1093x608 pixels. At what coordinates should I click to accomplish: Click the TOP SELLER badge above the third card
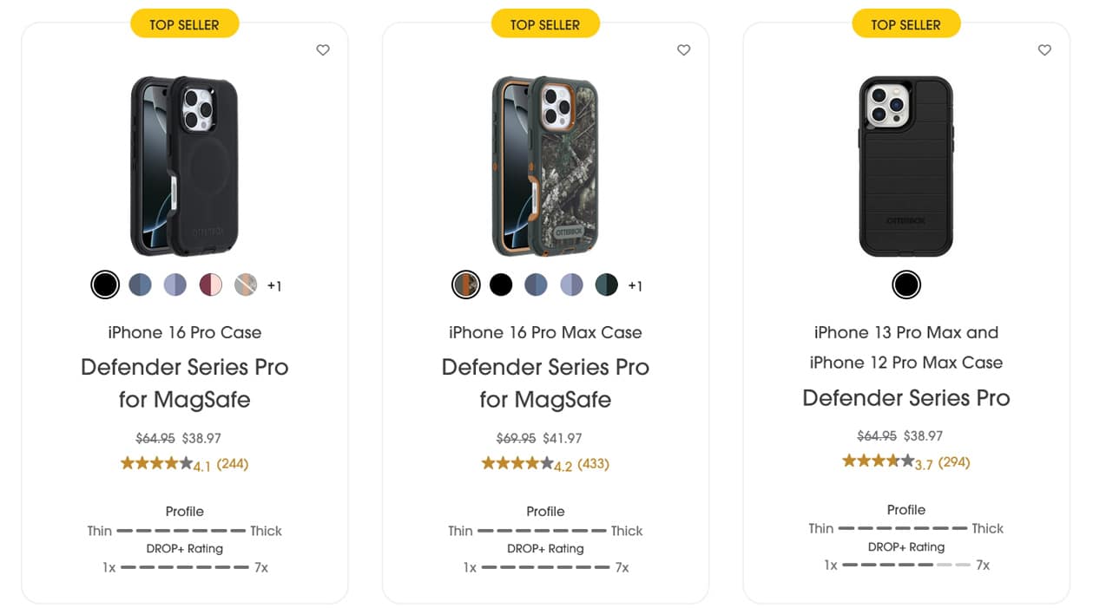click(x=905, y=23)
